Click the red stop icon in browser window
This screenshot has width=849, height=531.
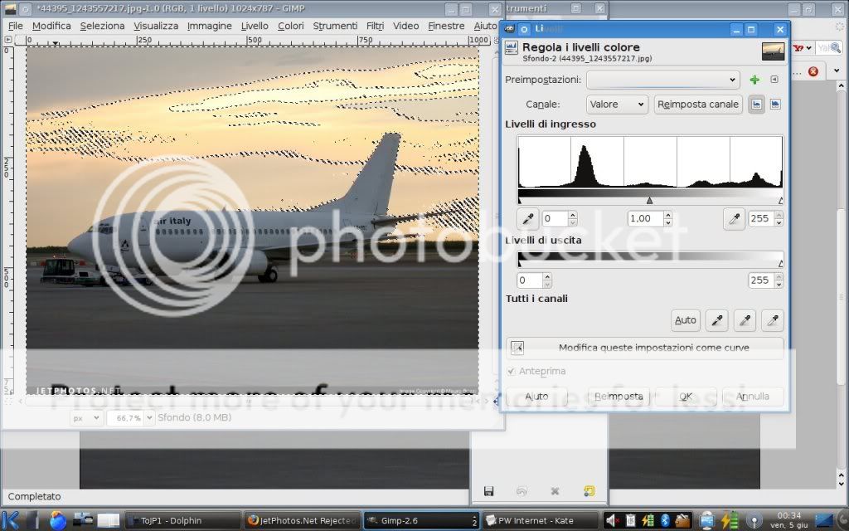[813, 71]
